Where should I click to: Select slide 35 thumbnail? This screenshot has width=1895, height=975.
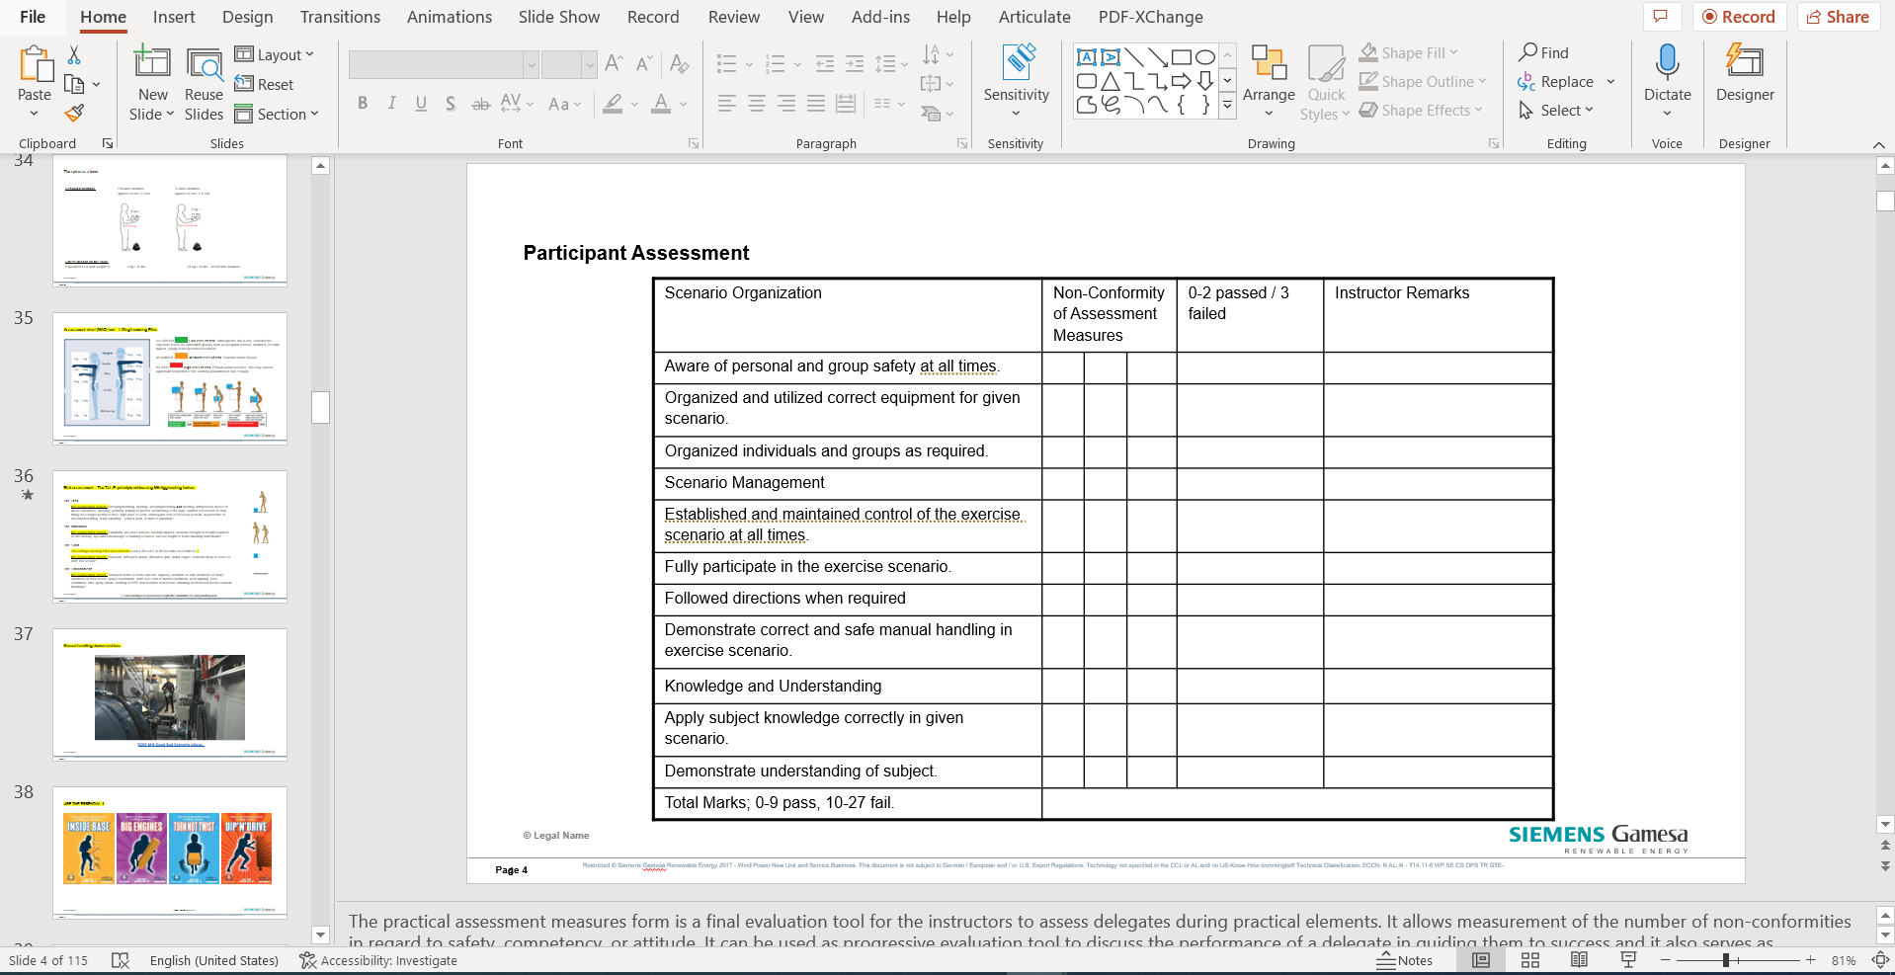point(170,378)
